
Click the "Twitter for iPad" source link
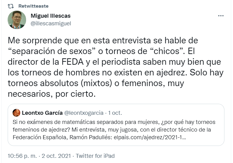tap(95, 156)
